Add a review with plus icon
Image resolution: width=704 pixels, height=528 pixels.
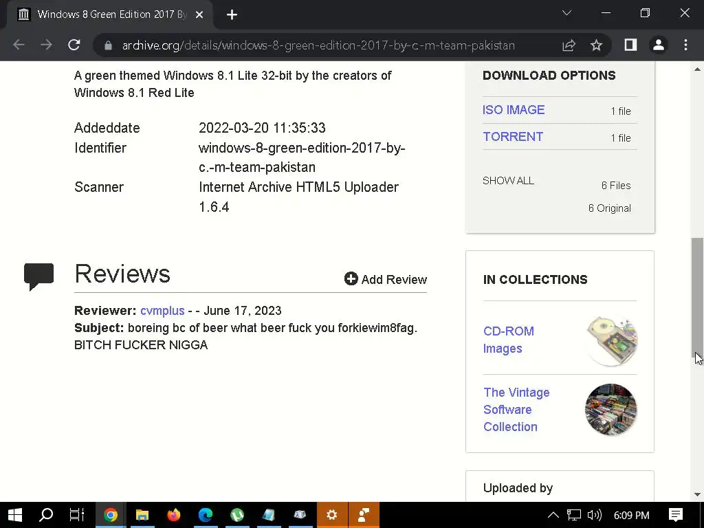coord(385,279)
